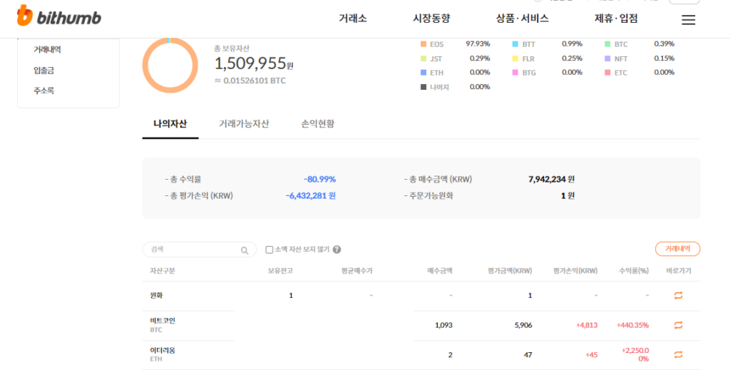Click the orange asset donut chart

tap(170, 65)
